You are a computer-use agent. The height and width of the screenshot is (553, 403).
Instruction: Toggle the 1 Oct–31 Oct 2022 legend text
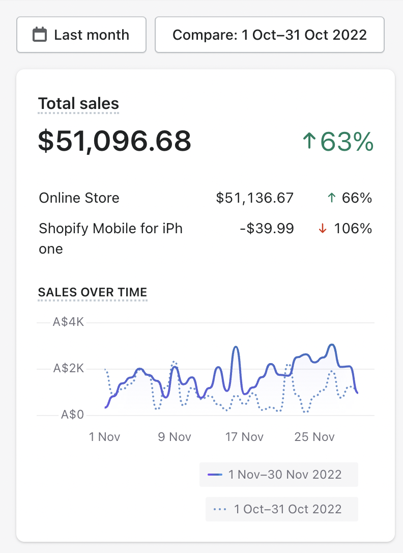tap(287, 509)
